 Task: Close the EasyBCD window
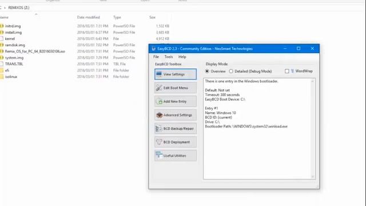(x=312, y=48)
